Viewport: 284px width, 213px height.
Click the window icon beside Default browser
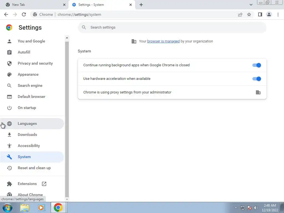coord(9,97)
